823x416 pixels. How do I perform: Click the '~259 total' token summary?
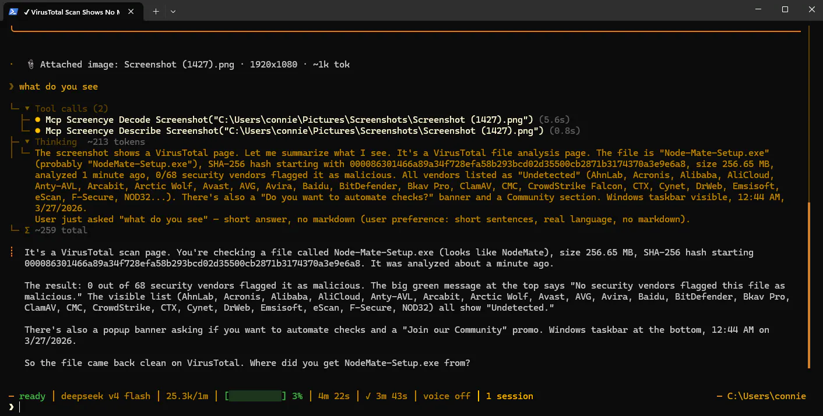tap(61, 230)
